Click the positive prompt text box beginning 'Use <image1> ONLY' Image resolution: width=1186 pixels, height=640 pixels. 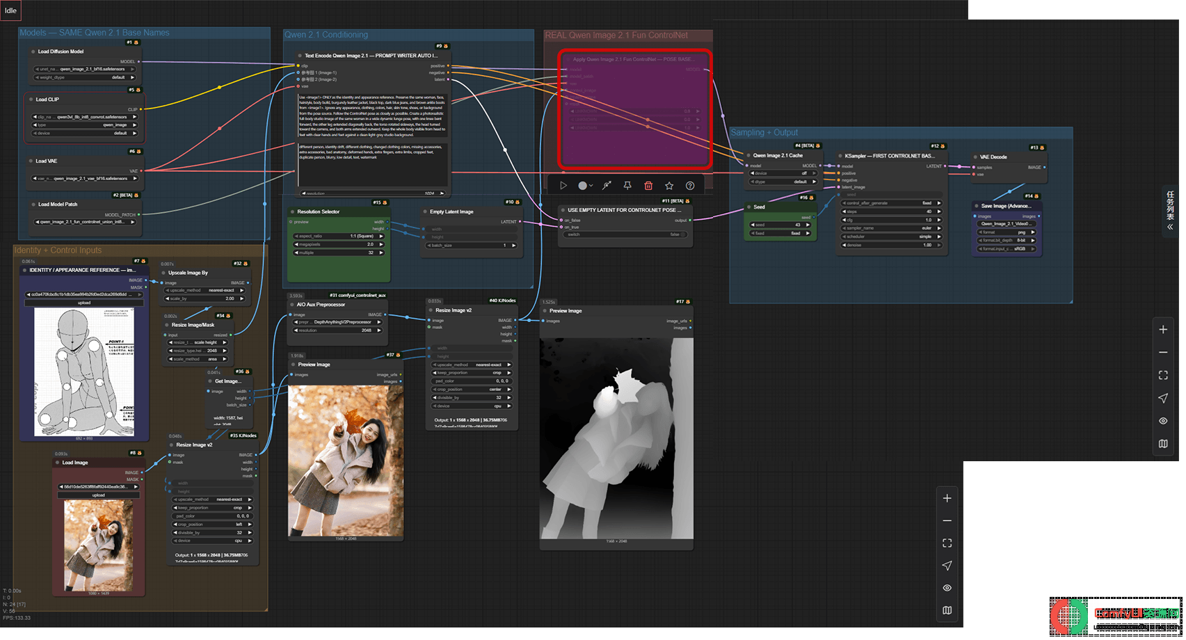click(x=372, y=115)
